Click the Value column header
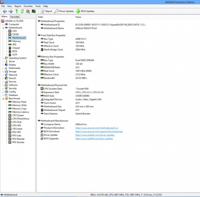 pyautogui.click(x=111, y=17)
